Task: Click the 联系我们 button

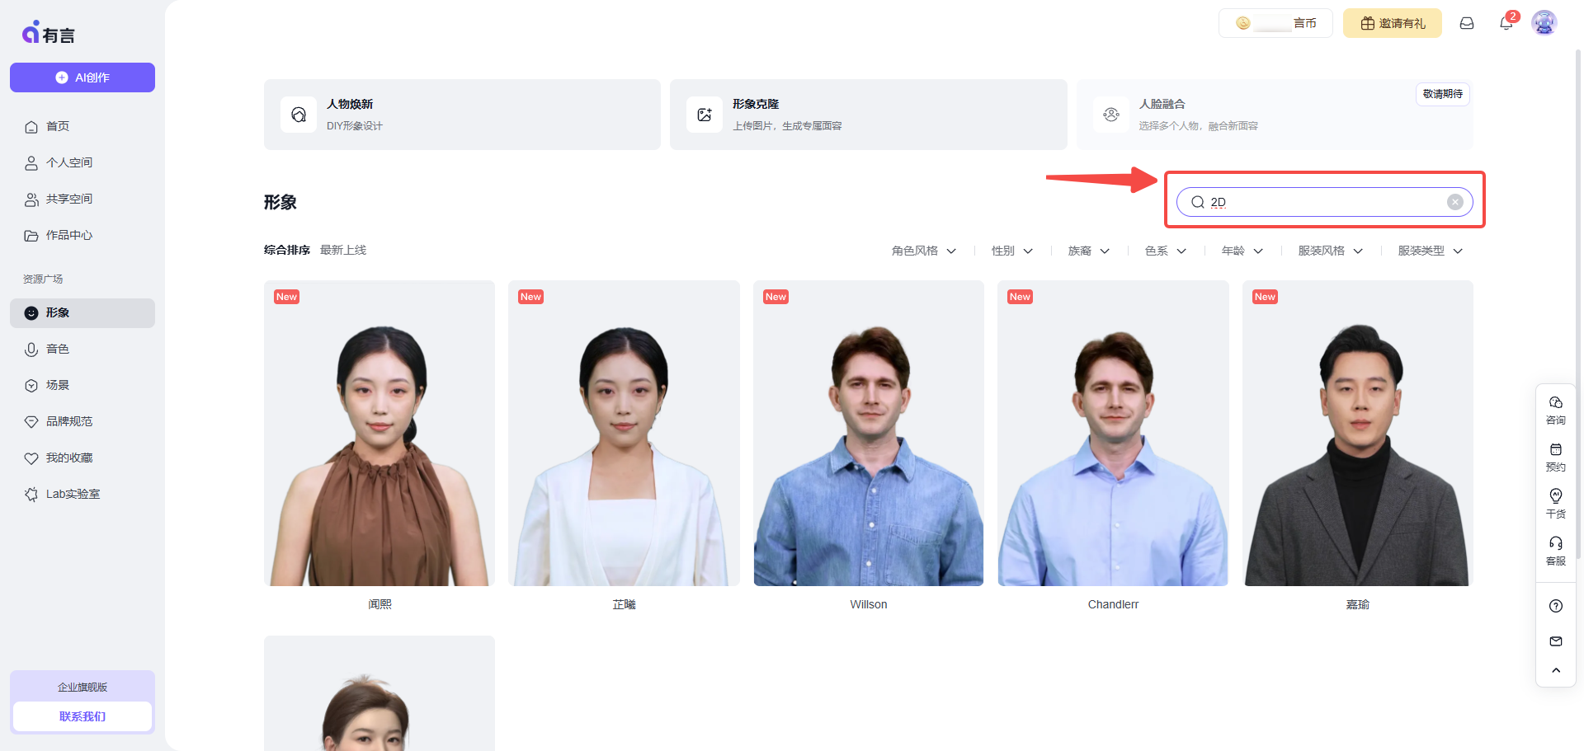Action: (x=82, y=716)
